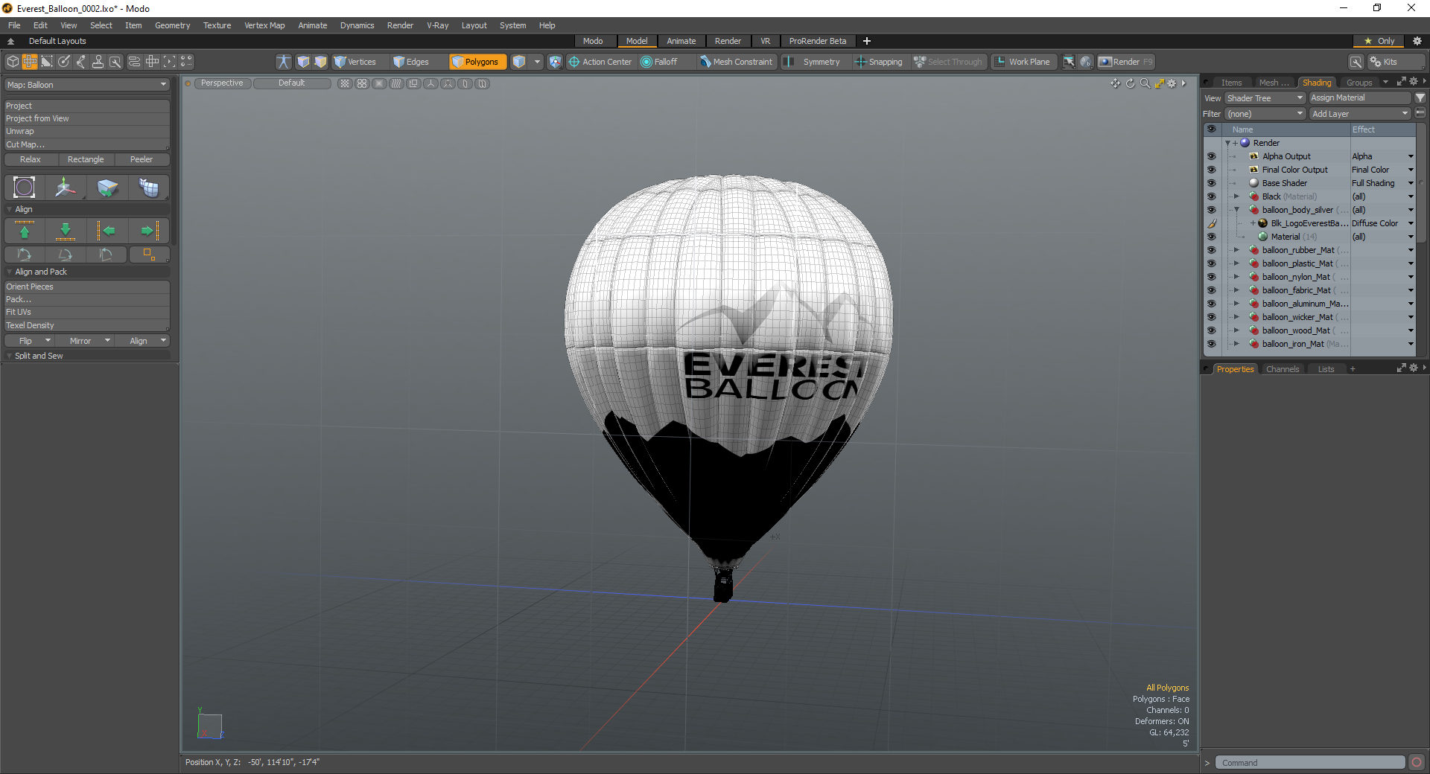
Task: Switch to the Items panel tab
Action: (x=1231, y=83)
